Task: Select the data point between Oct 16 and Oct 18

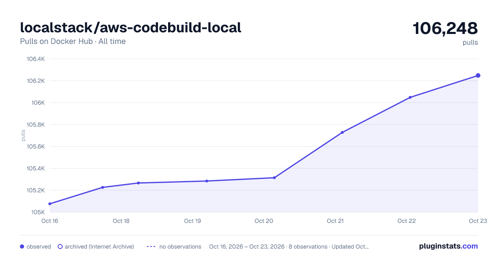Action: (x=103, y=187)
